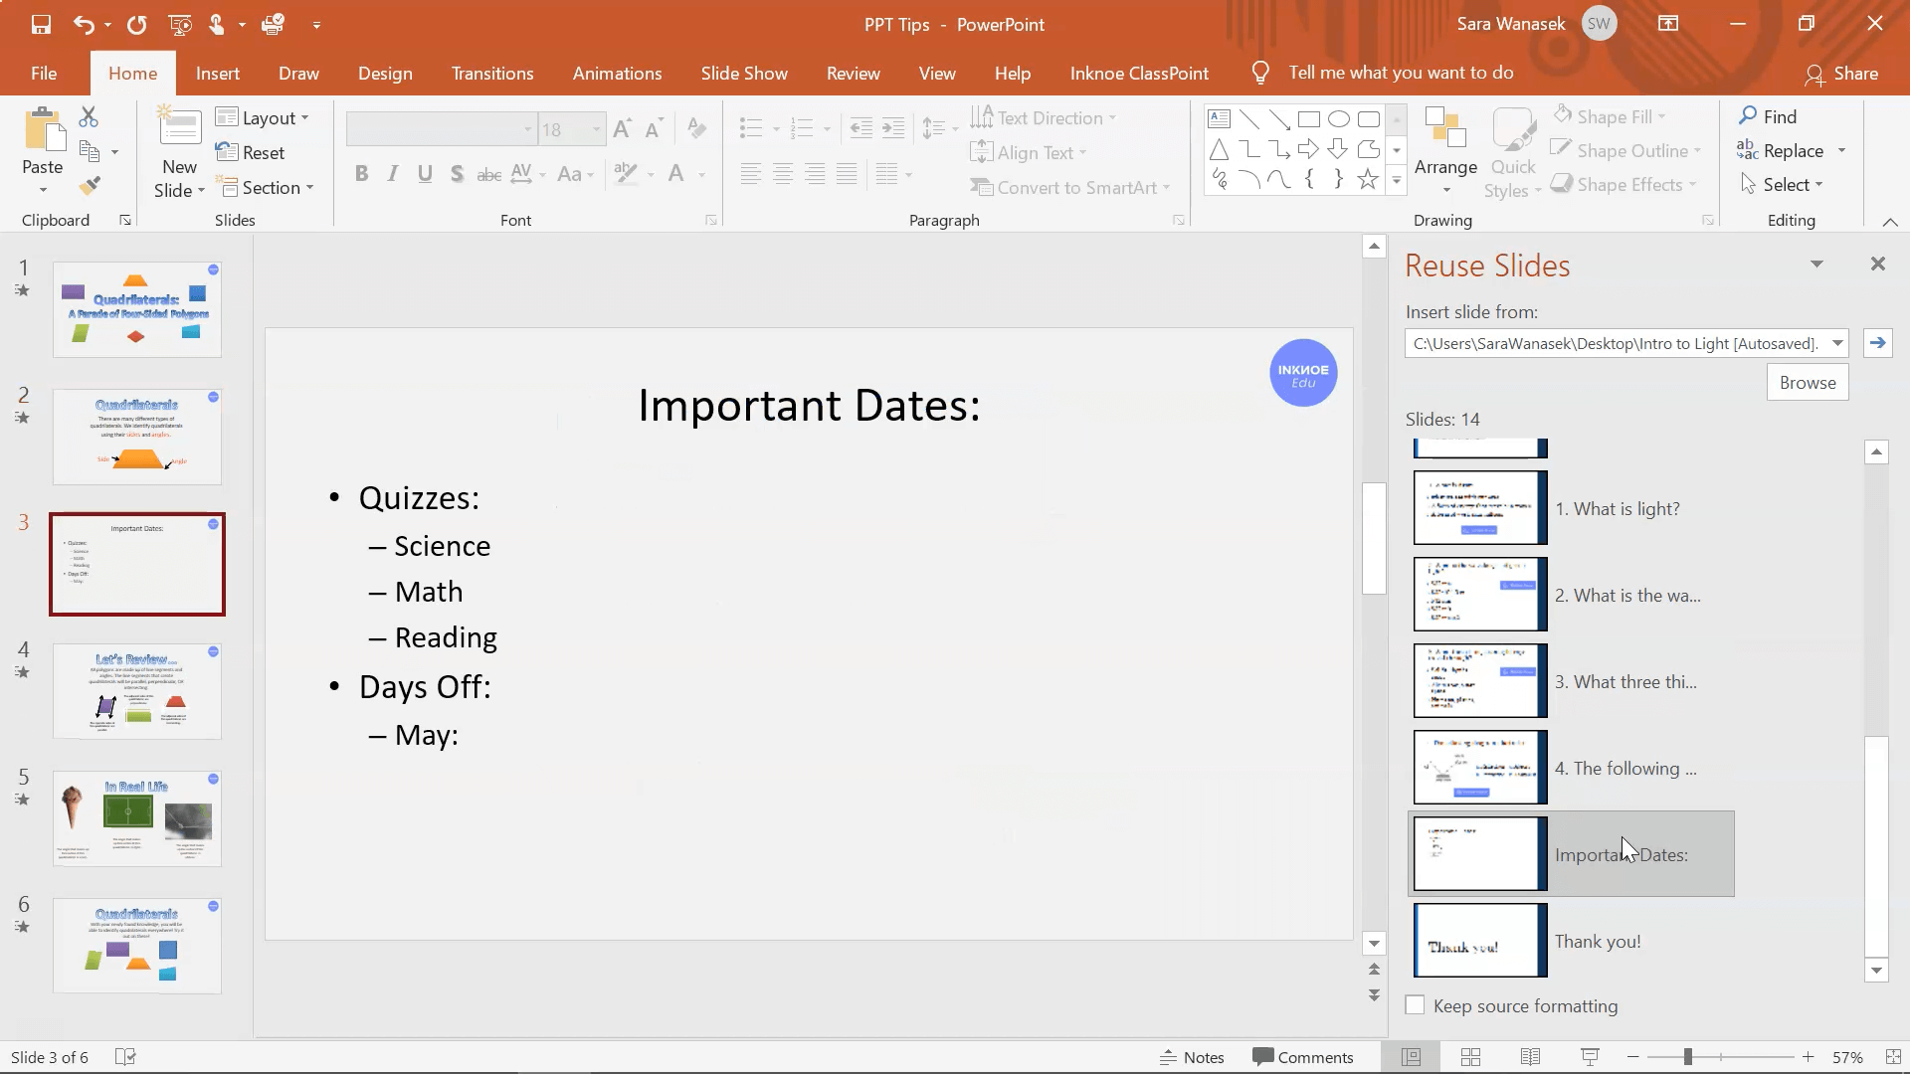Expand the Section dropdown in ribbon

tap(311, 188)
